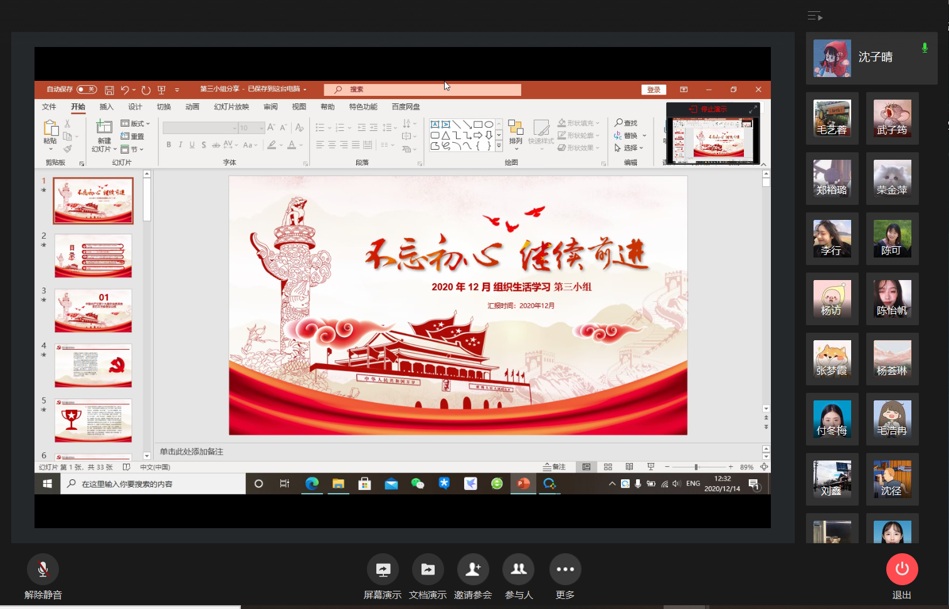
Task: Click the 邀请参会 invite icon
Action: click(x=473, y=570)
